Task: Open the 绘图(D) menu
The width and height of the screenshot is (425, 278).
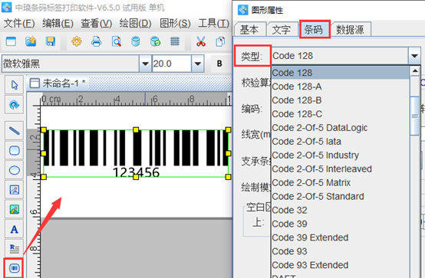Action: click(x=135, y=24)
